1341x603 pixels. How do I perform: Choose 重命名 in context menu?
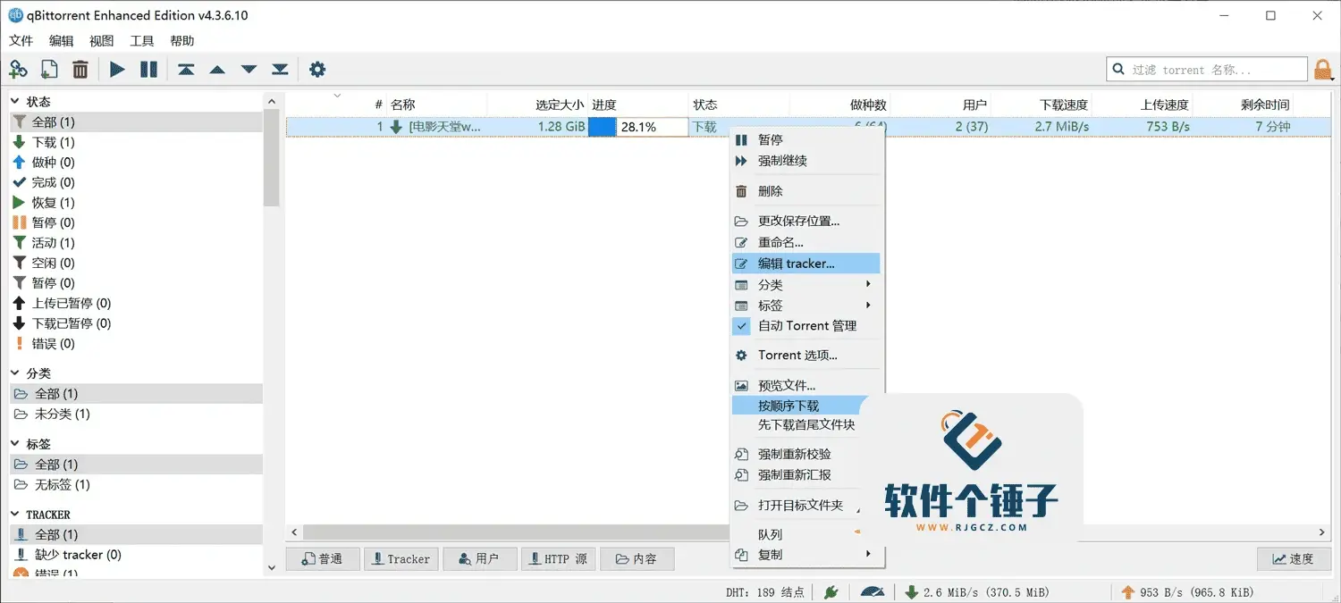806,242
